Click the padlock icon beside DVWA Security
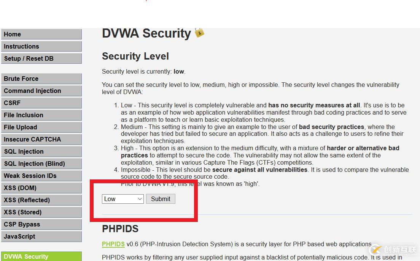420x261 pixels. coord(199,33)
